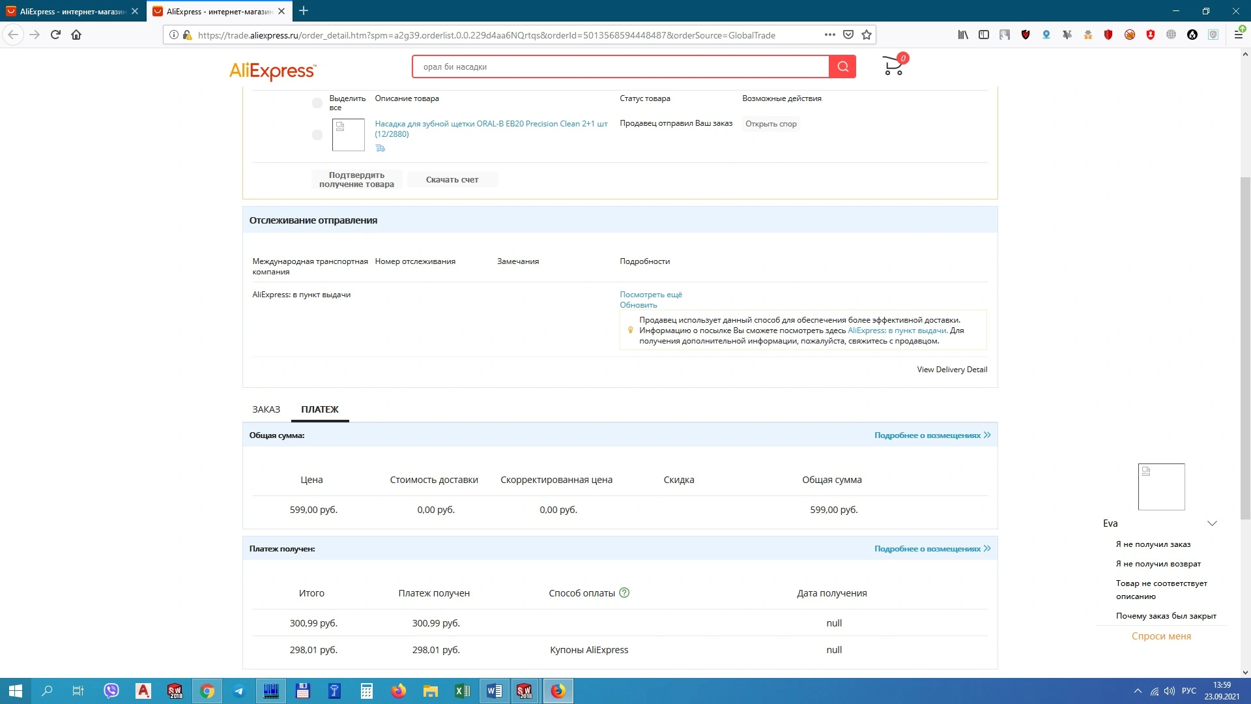Click 'Обновить' tracking link
Image resolution: width=1251 pixels, height=704 pixels.
[x=639, y=305]
